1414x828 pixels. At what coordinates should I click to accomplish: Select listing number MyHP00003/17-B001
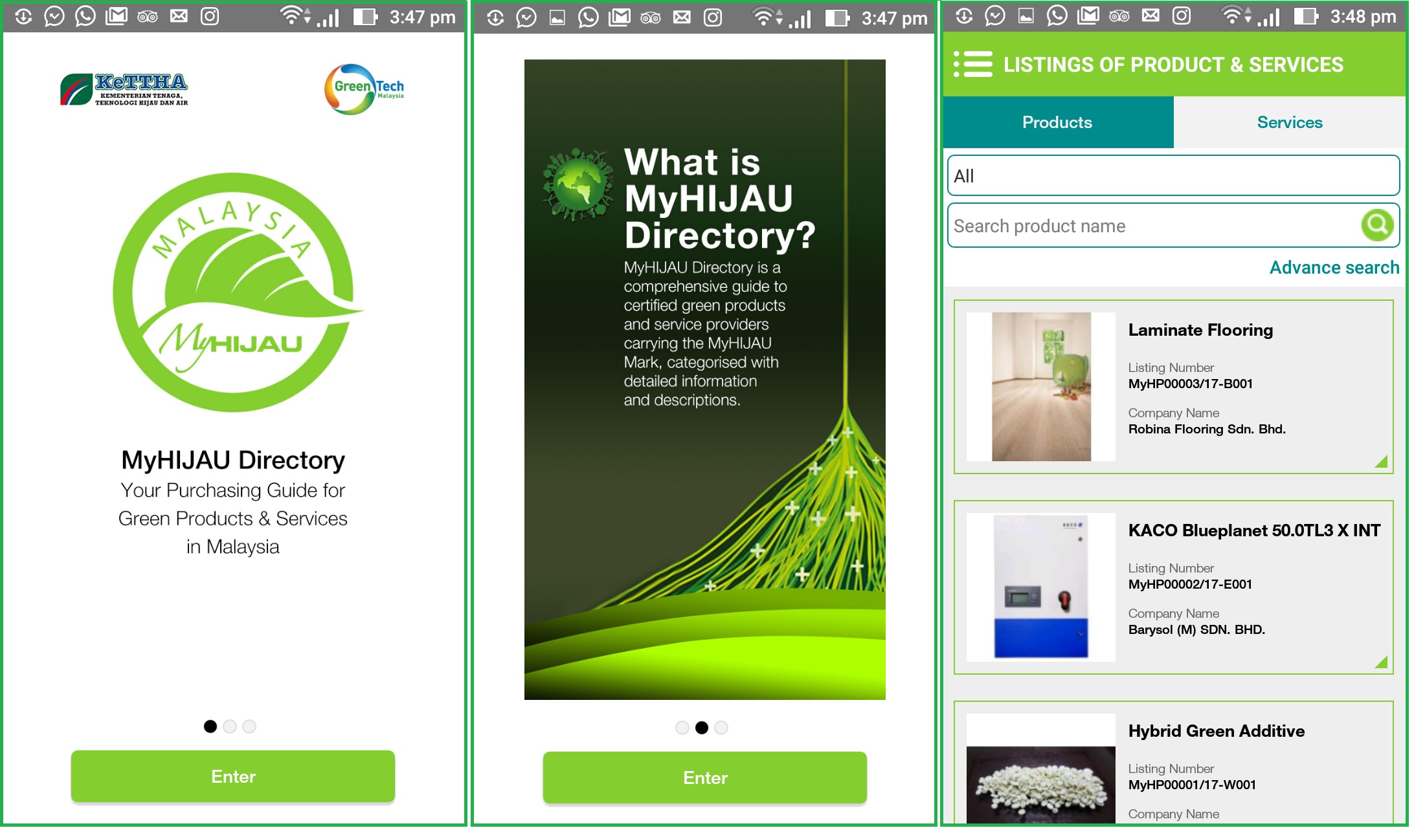coord(1191,384)
